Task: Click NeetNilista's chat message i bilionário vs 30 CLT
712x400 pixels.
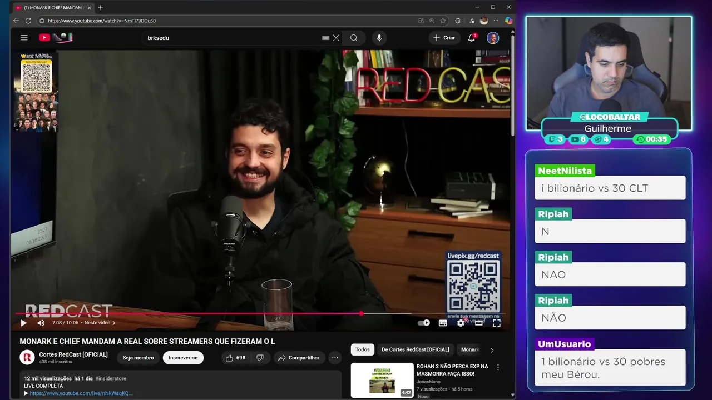Action: tap(610, 188)
